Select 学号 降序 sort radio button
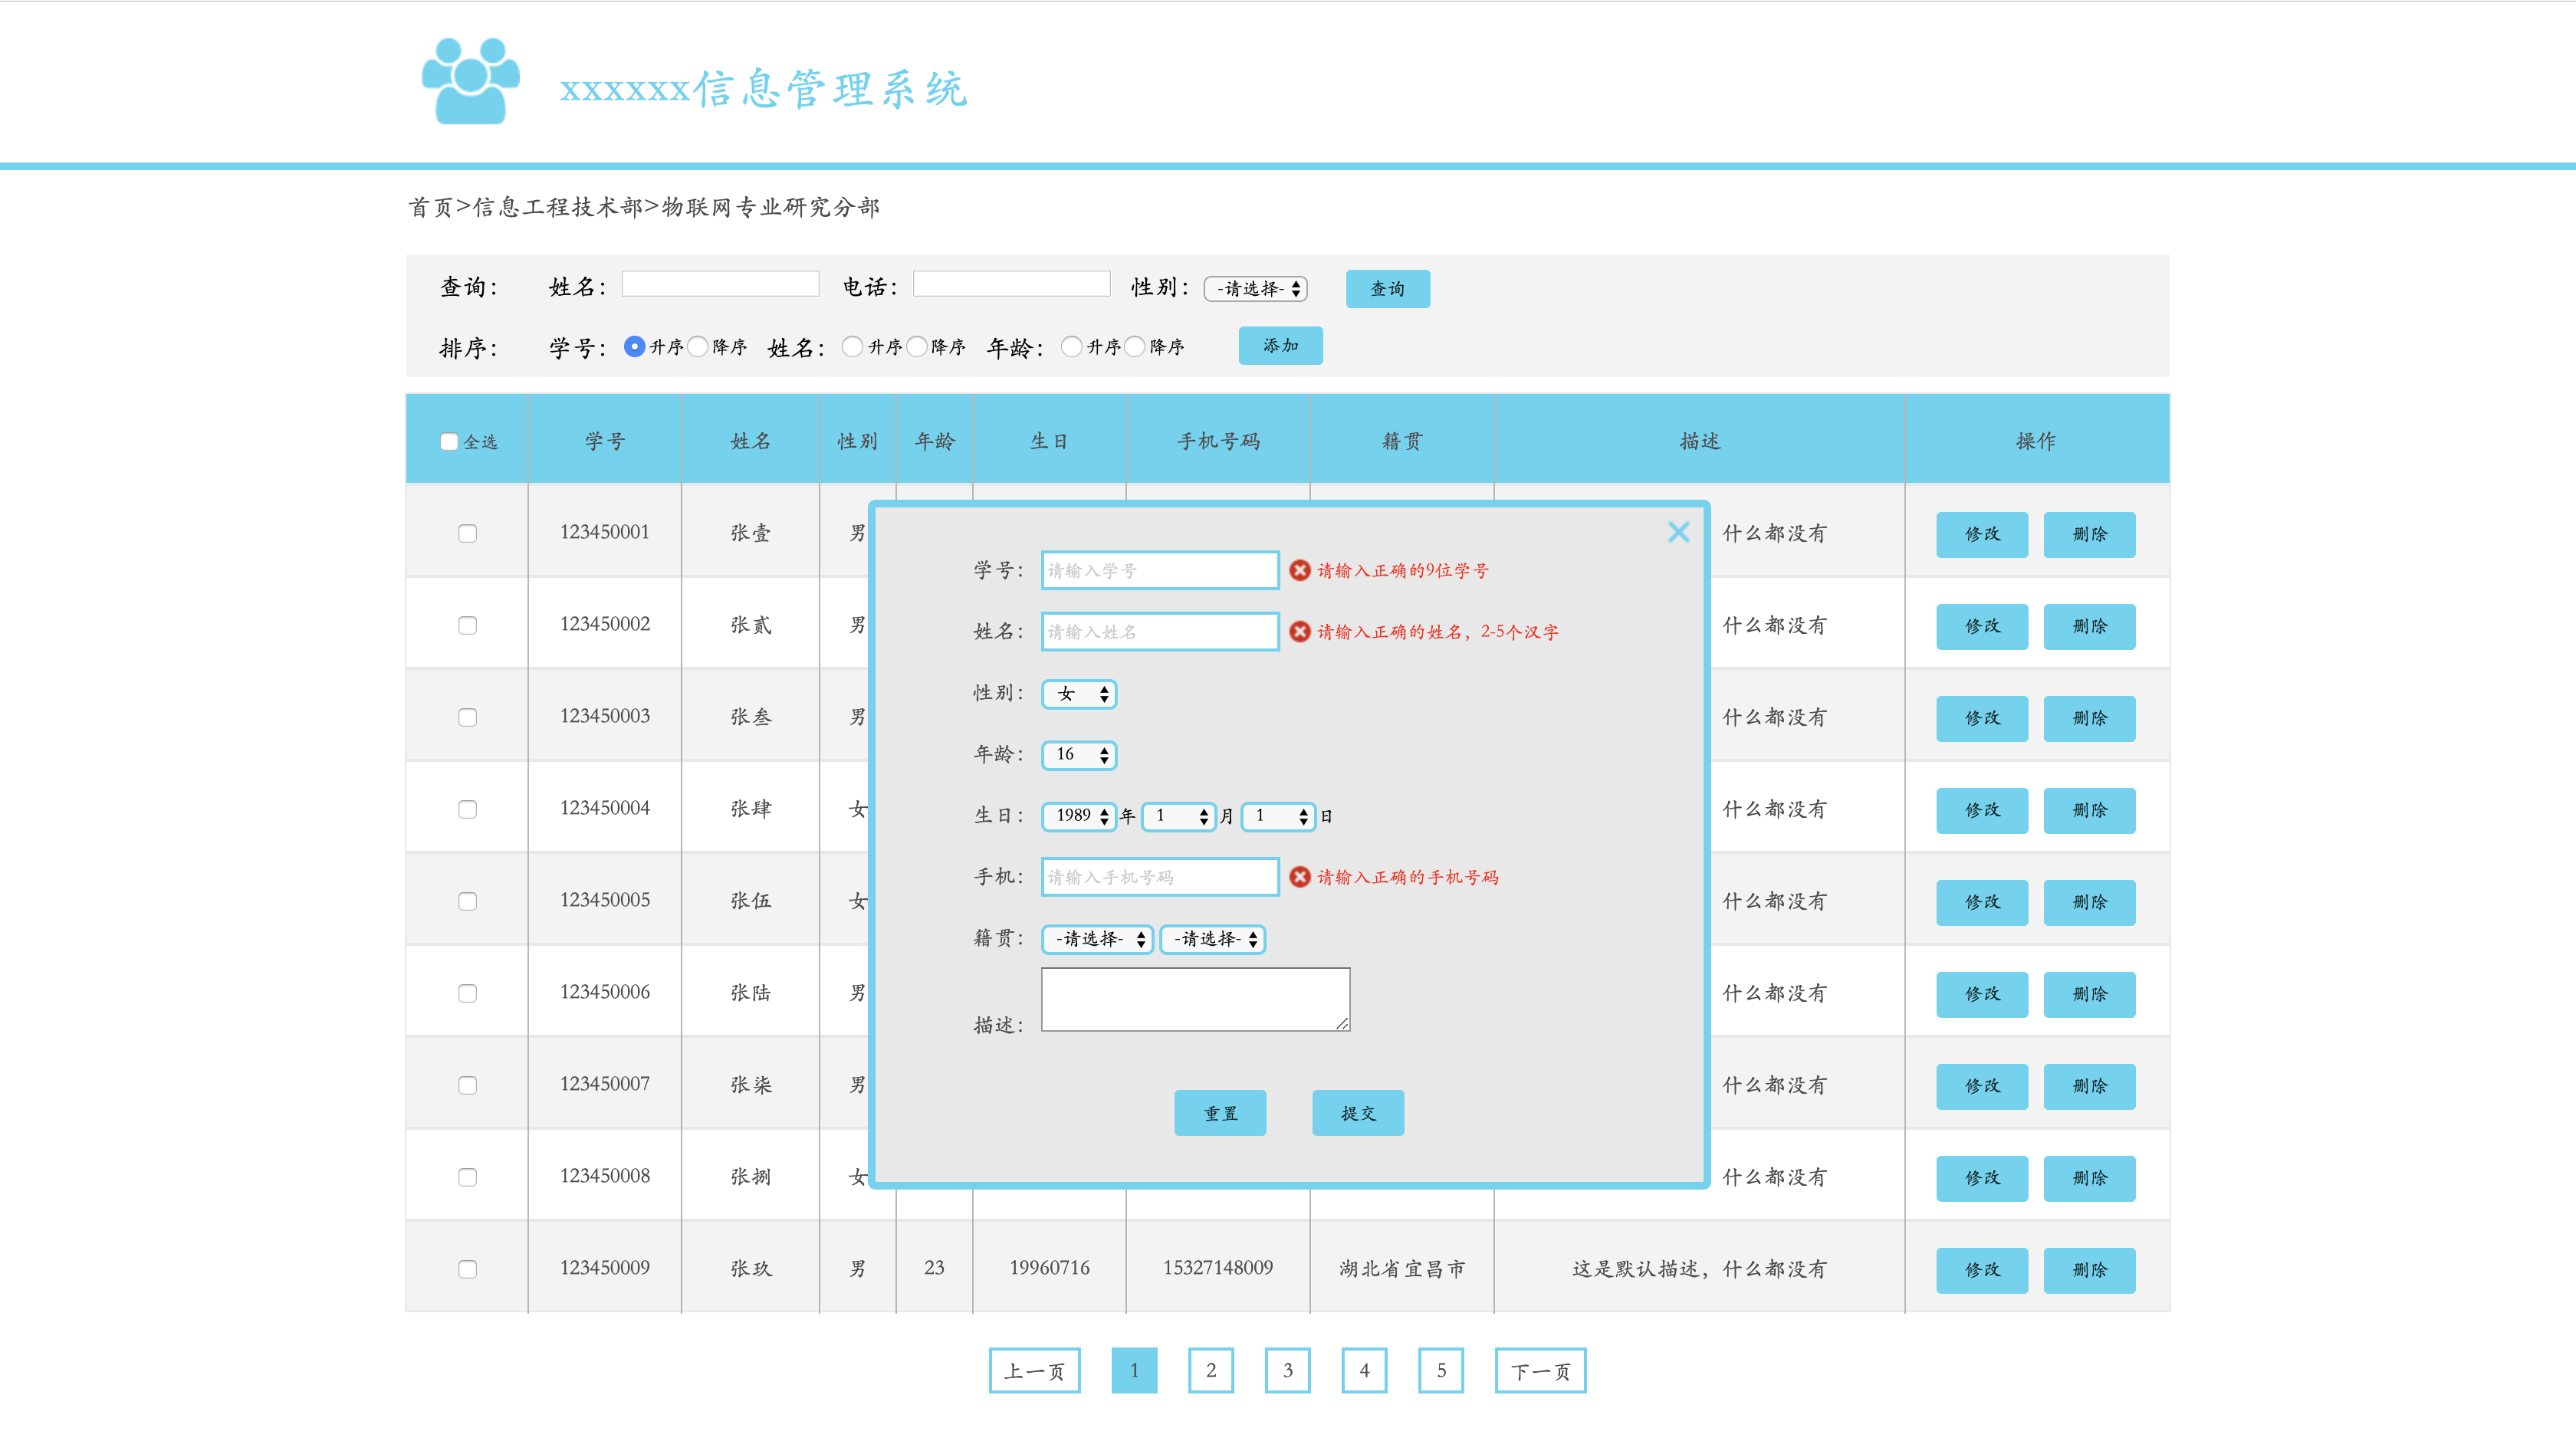This screenshot has width=2576, height=1441. click(x=697, y=346)
